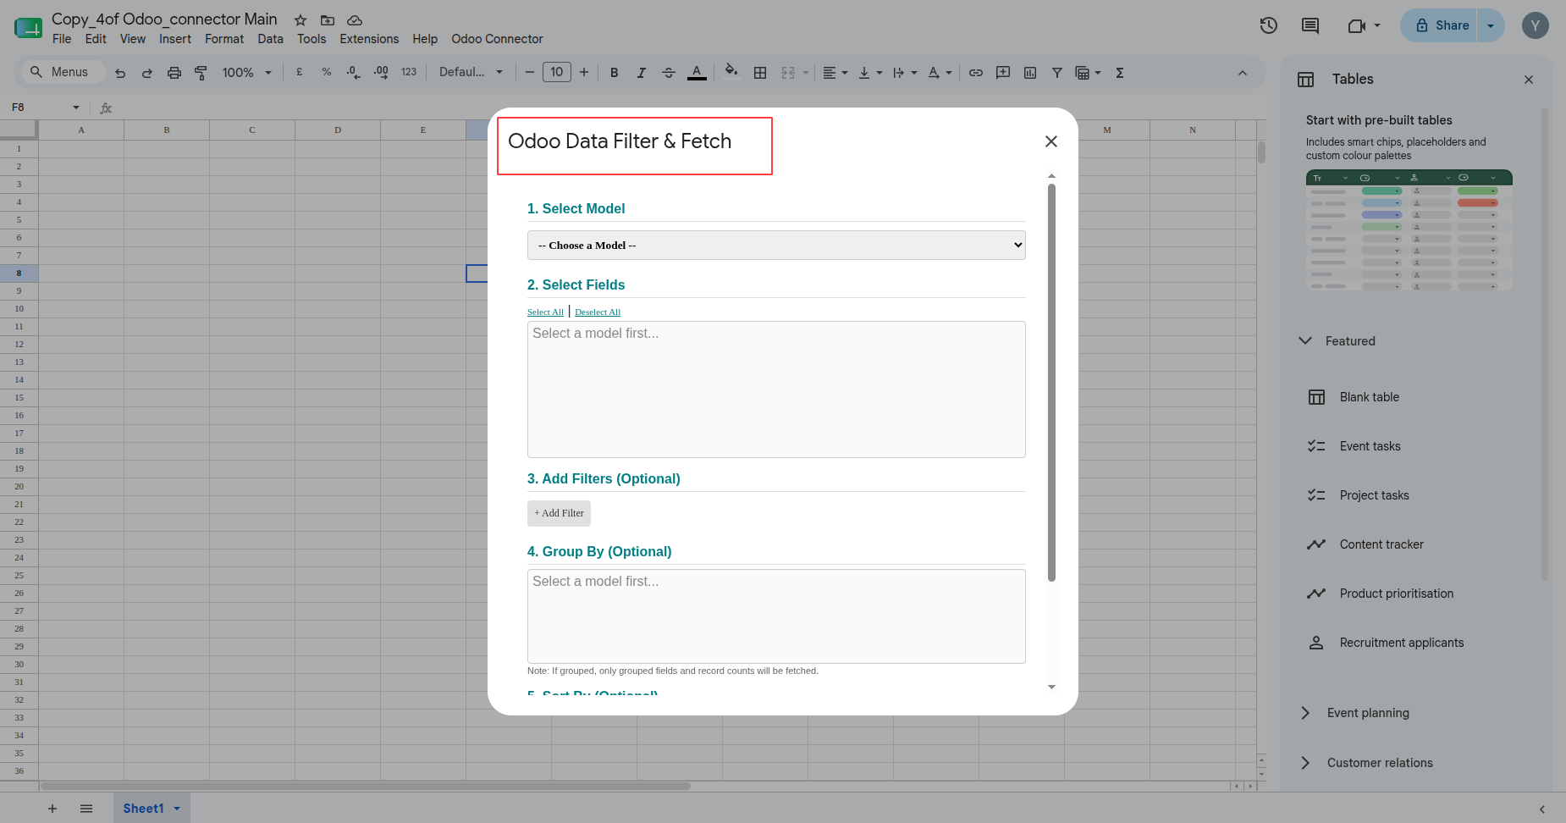Click the Print icon

tap(174, 73)
